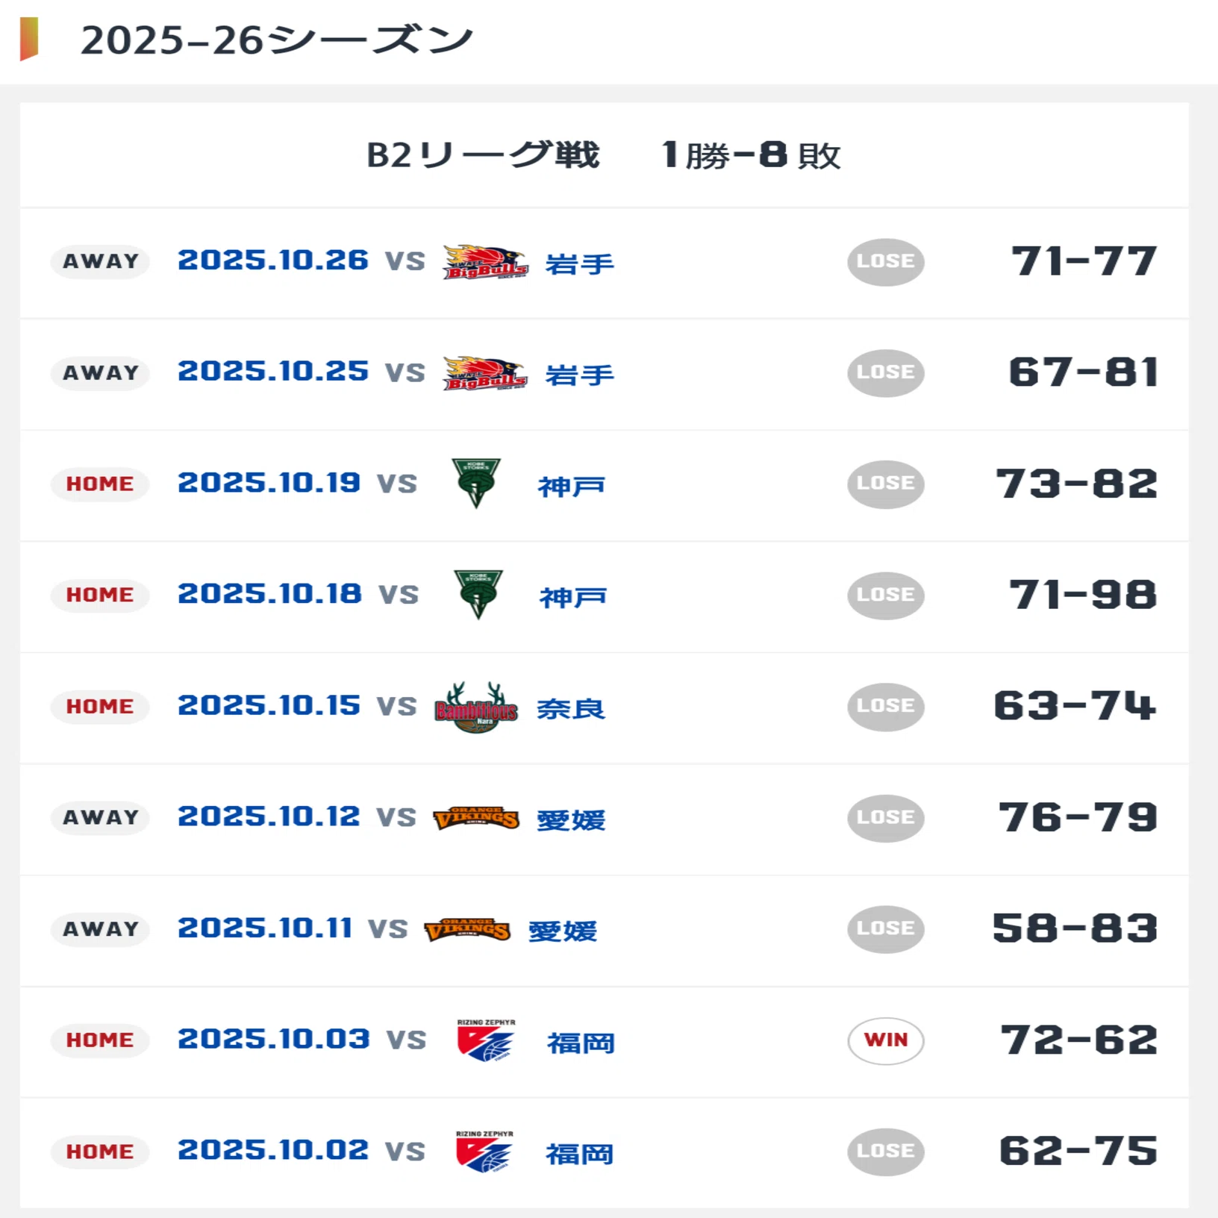Open the Kobe Storks logo on the 2025.10.19 row

click(476, 484)
